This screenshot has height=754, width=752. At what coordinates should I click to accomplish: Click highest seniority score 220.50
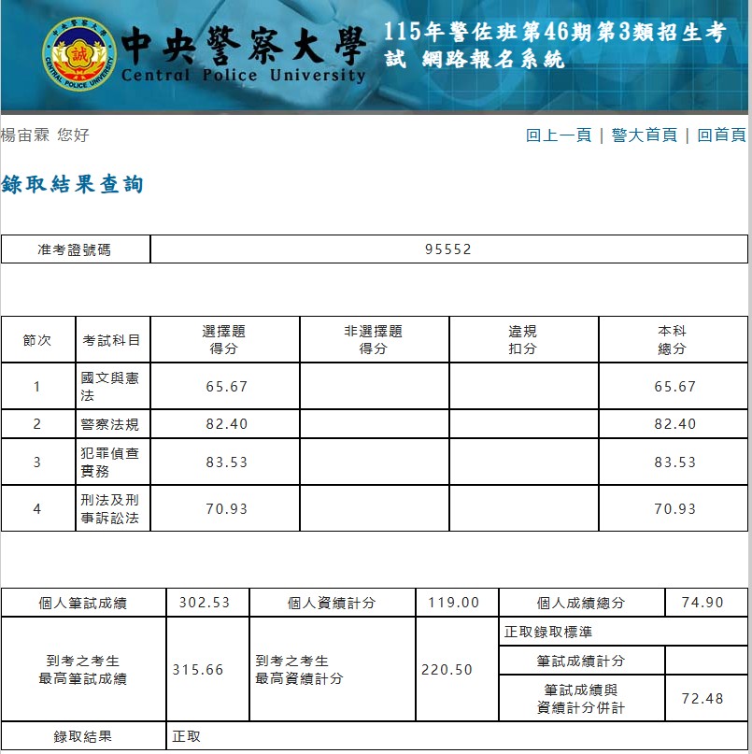pyautogui.click(x=447, y=669)
